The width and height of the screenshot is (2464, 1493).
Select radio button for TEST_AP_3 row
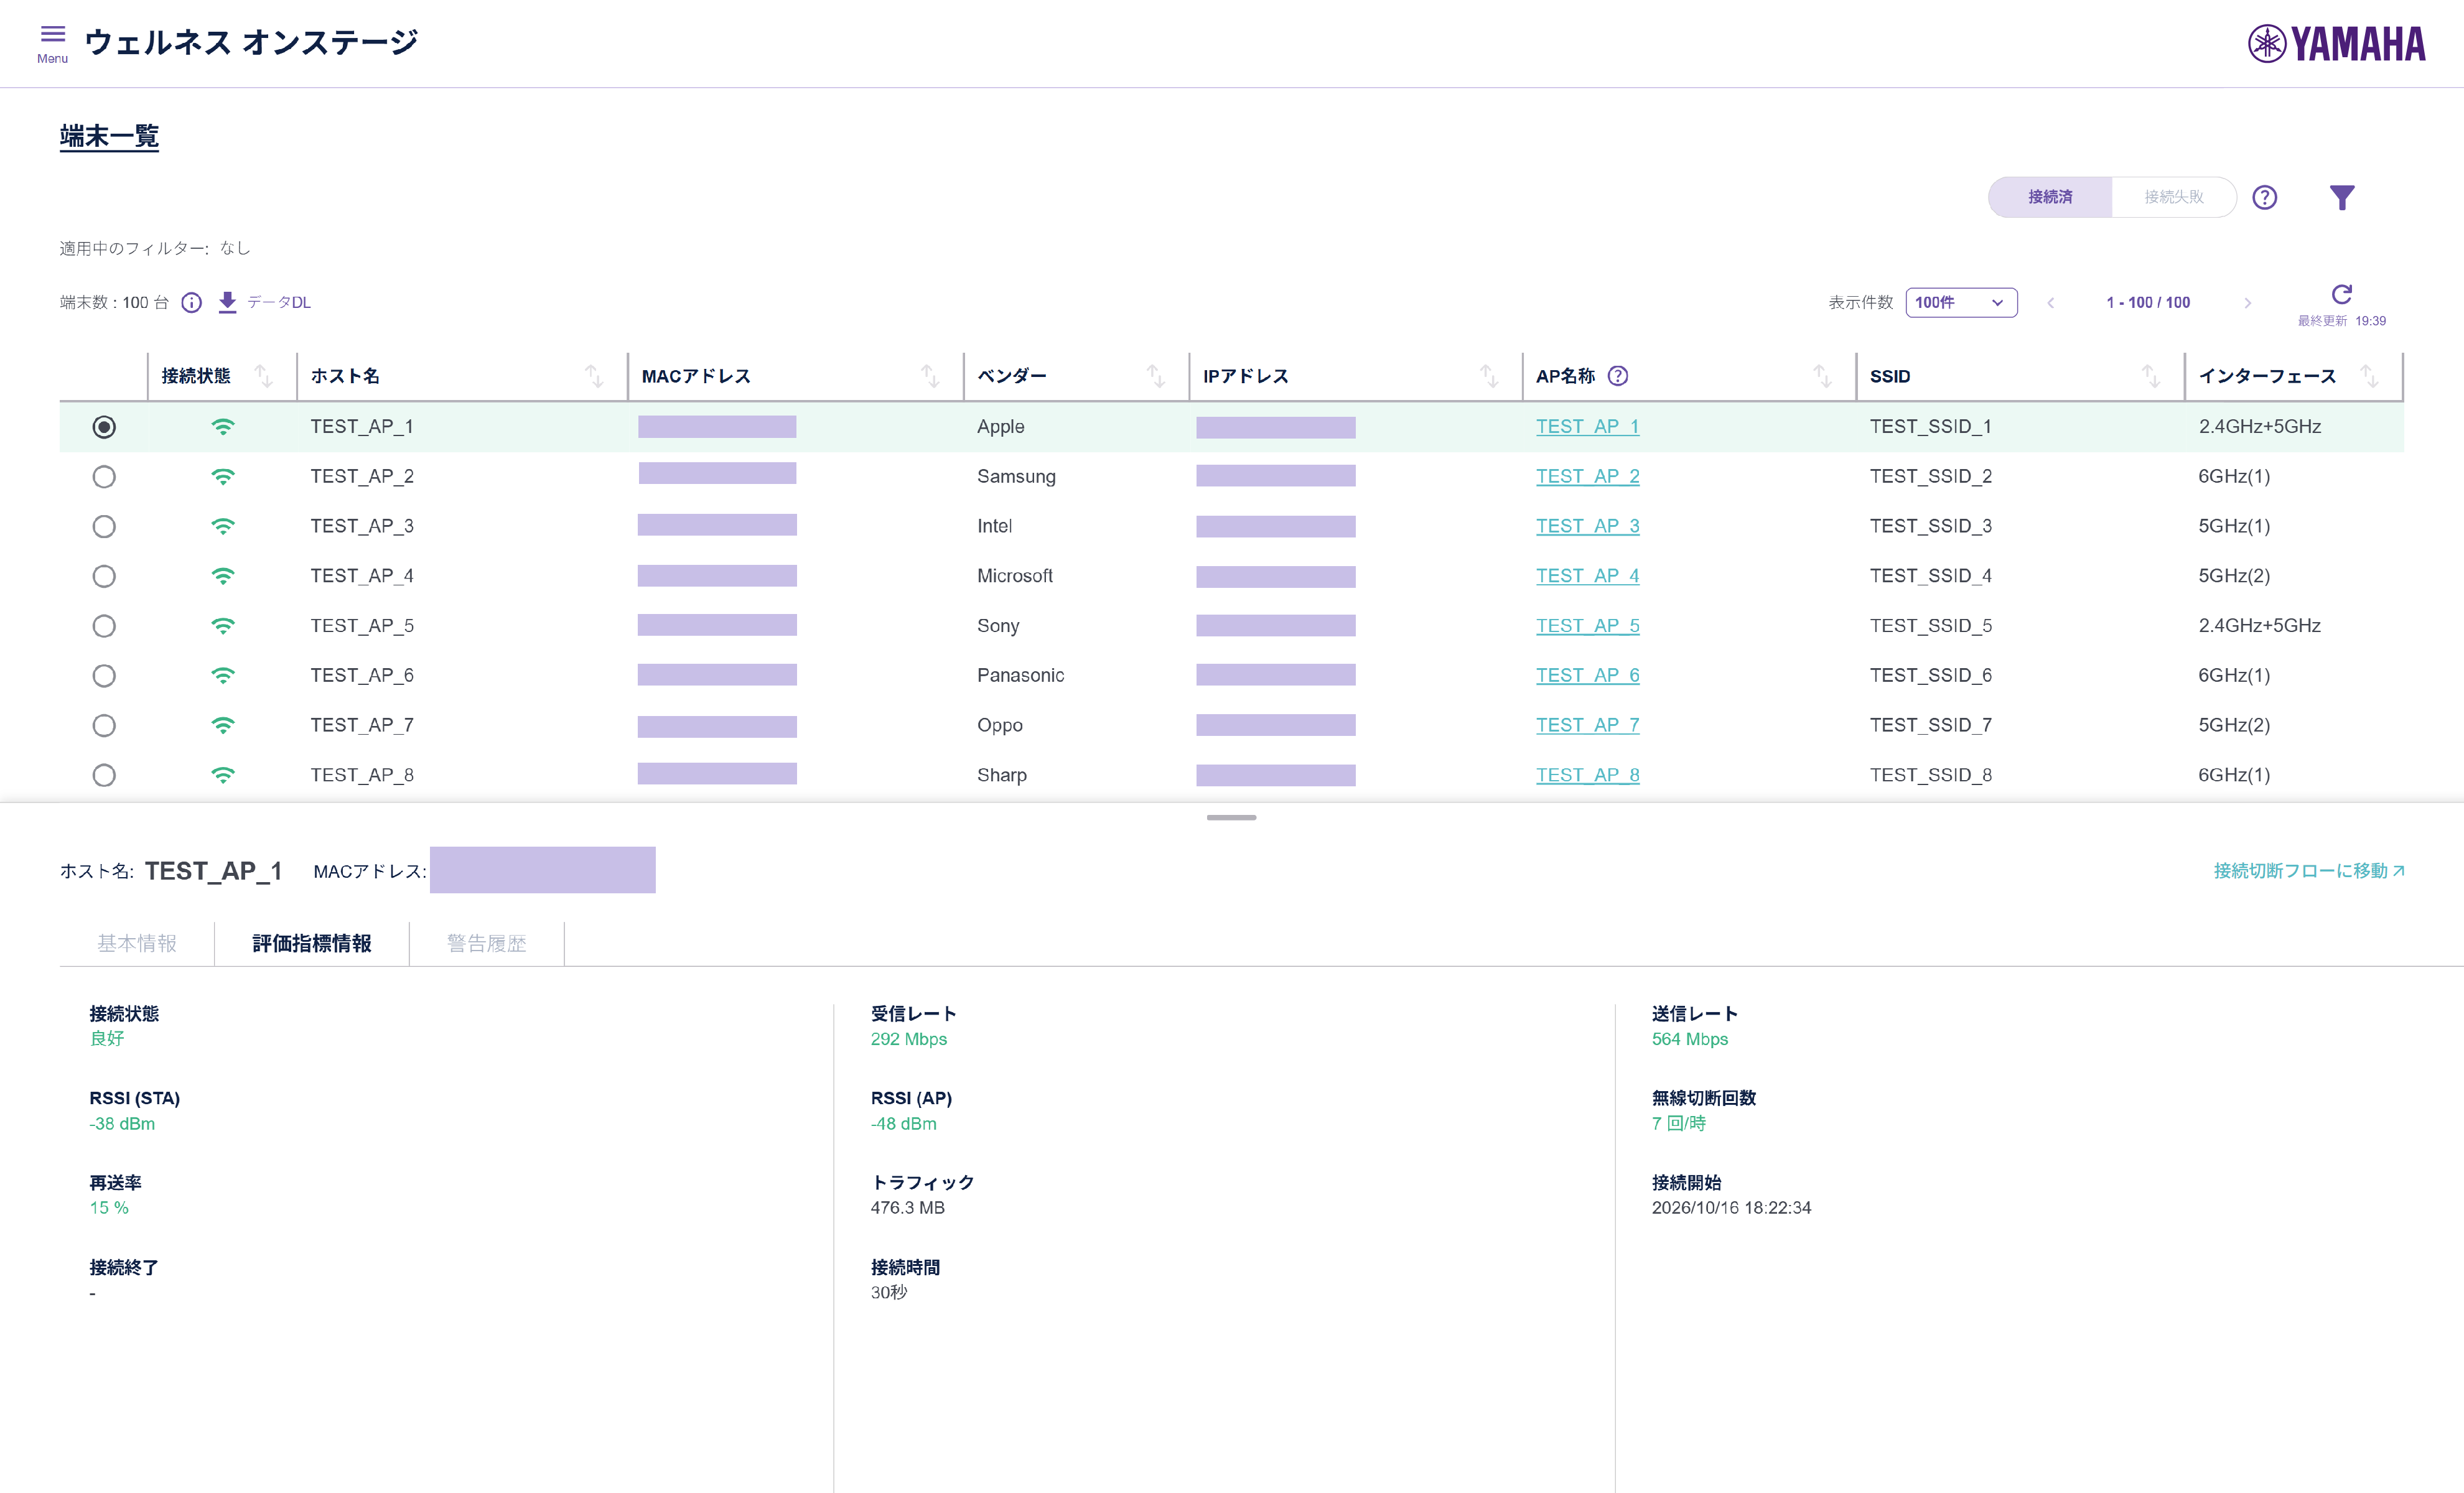click(x=104, y=527)
